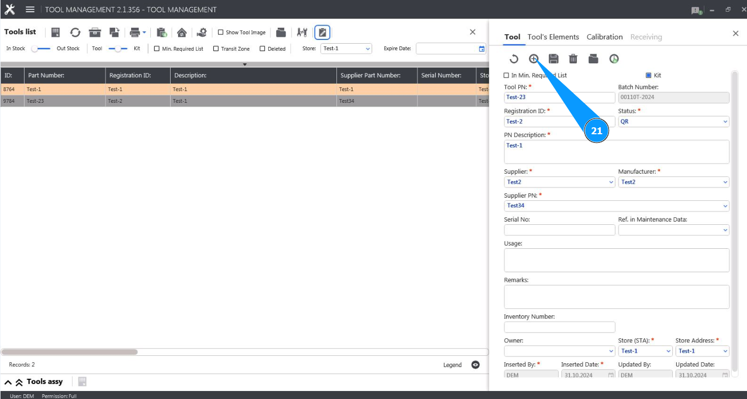Sort by Registration ID column header

tap(138, 76)
